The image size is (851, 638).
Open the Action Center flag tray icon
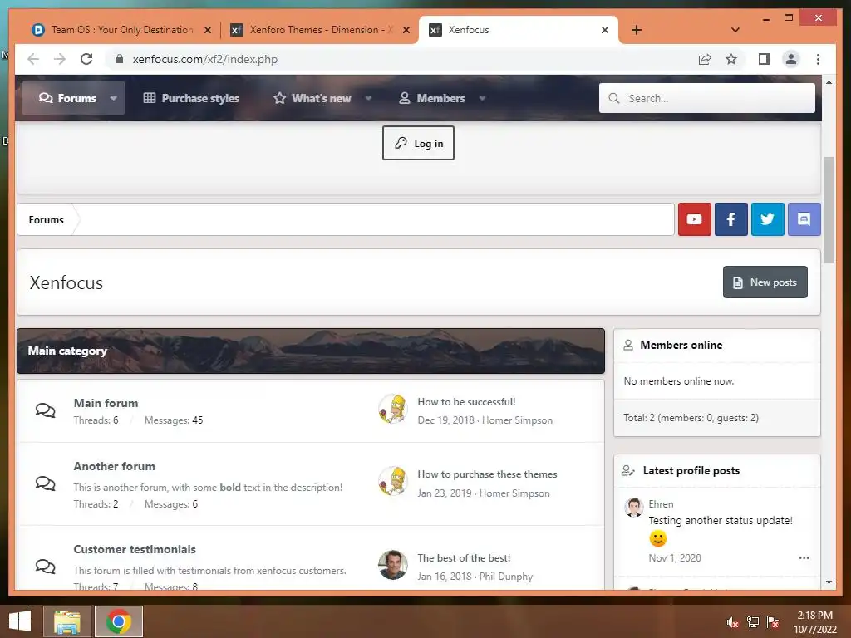tap(773, 621)
